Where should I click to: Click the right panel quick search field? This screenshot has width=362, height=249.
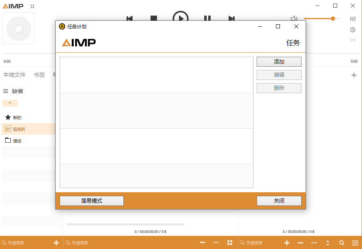[260, 243]
